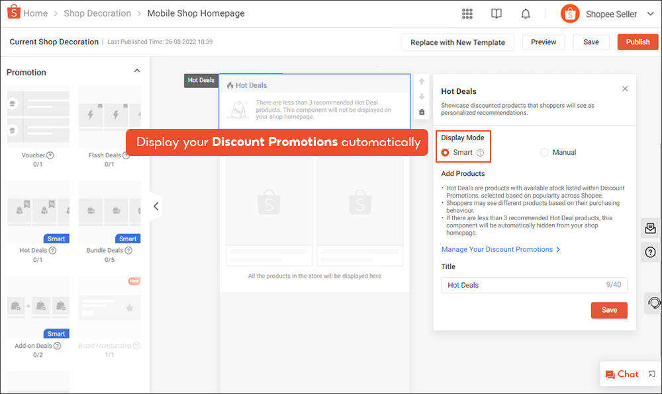662x394 pixels.
Task: Select the Manual display mode
Action: point(544,153)
